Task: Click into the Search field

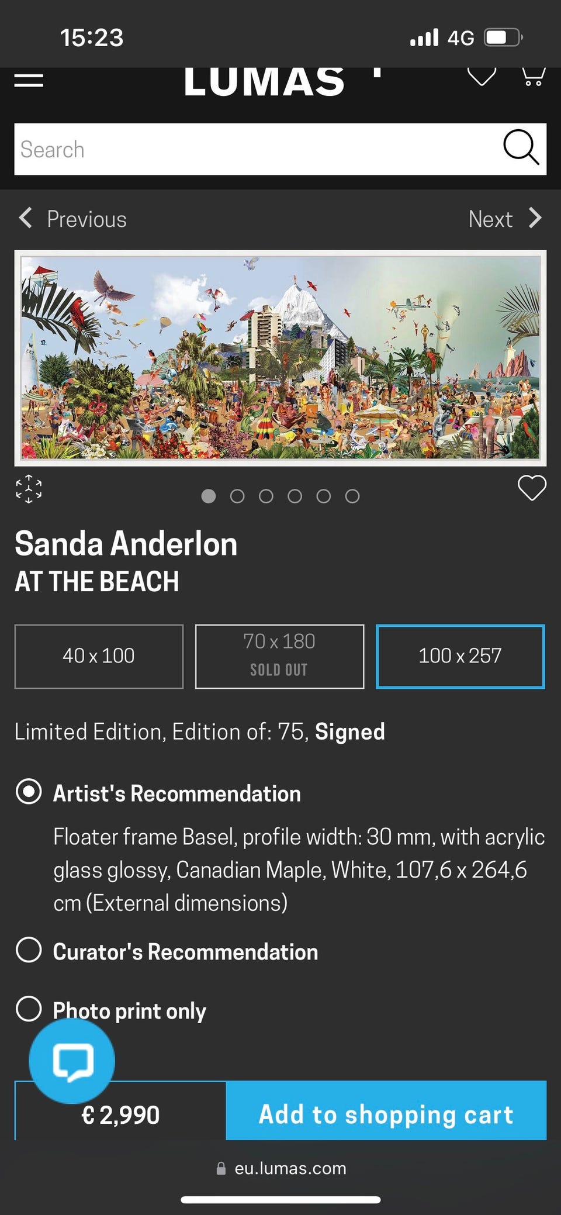Action: coord(257,149)
